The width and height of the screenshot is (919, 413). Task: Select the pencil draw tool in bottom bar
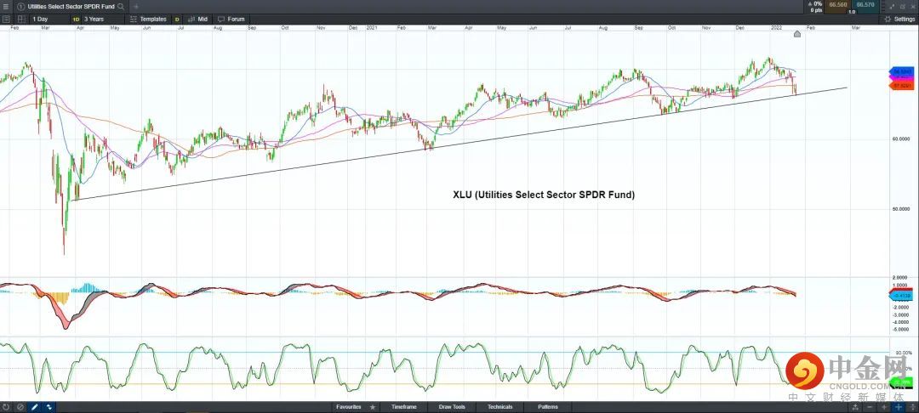(x=34, y=406)
